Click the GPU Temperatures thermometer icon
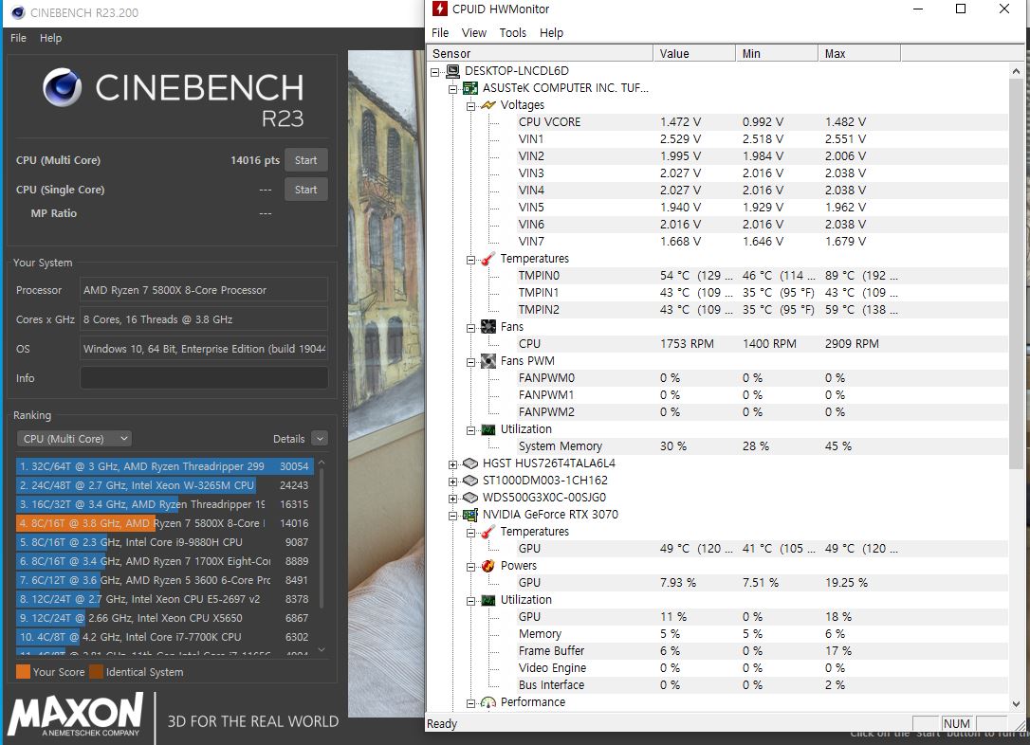 (488, 532)
